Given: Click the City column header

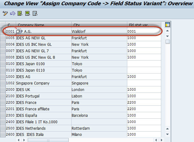Looking at the screenshot, I should (x=98, y=25).
